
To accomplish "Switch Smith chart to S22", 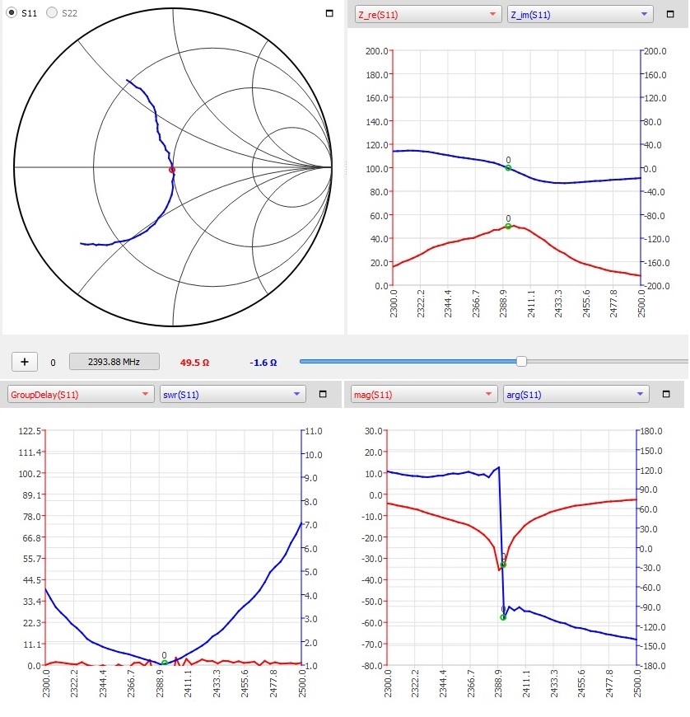I will tap(51, 13).
